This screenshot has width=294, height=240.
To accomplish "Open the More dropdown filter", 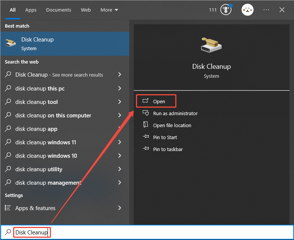I will coord(109,10).
